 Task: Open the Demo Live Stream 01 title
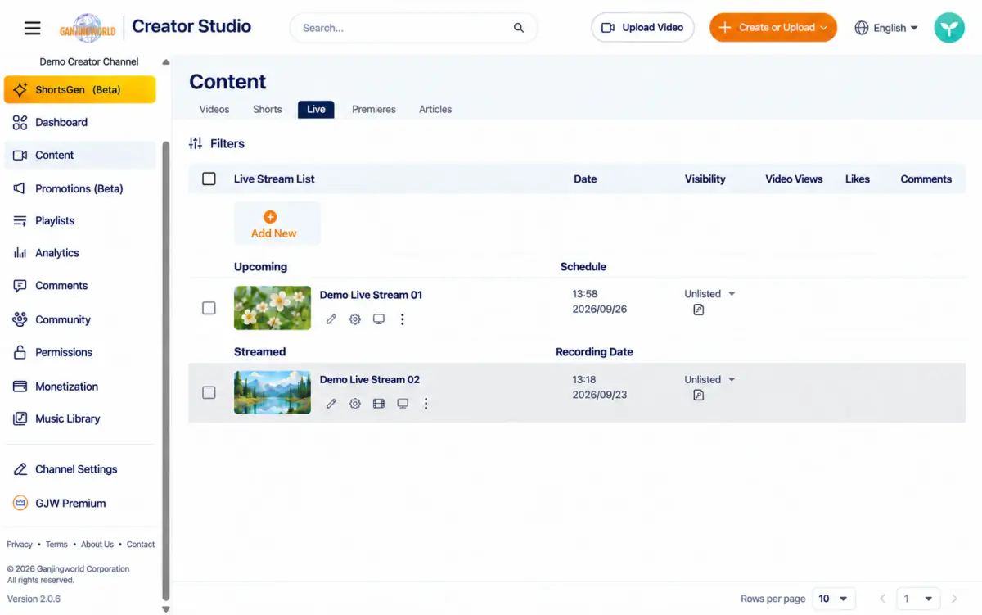[x=371, y=295]
